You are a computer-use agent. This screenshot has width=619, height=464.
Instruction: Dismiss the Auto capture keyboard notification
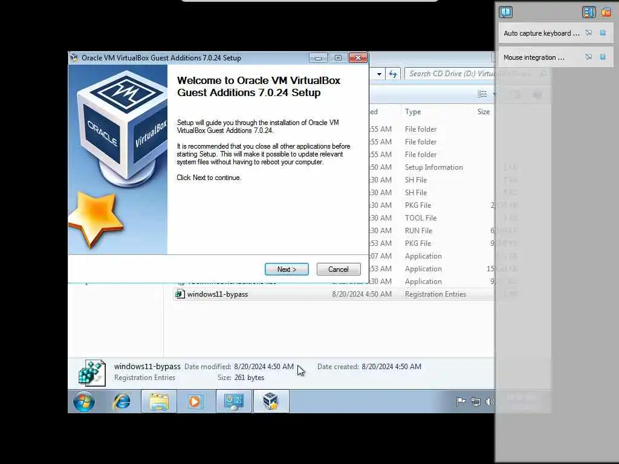coord(603,33)
